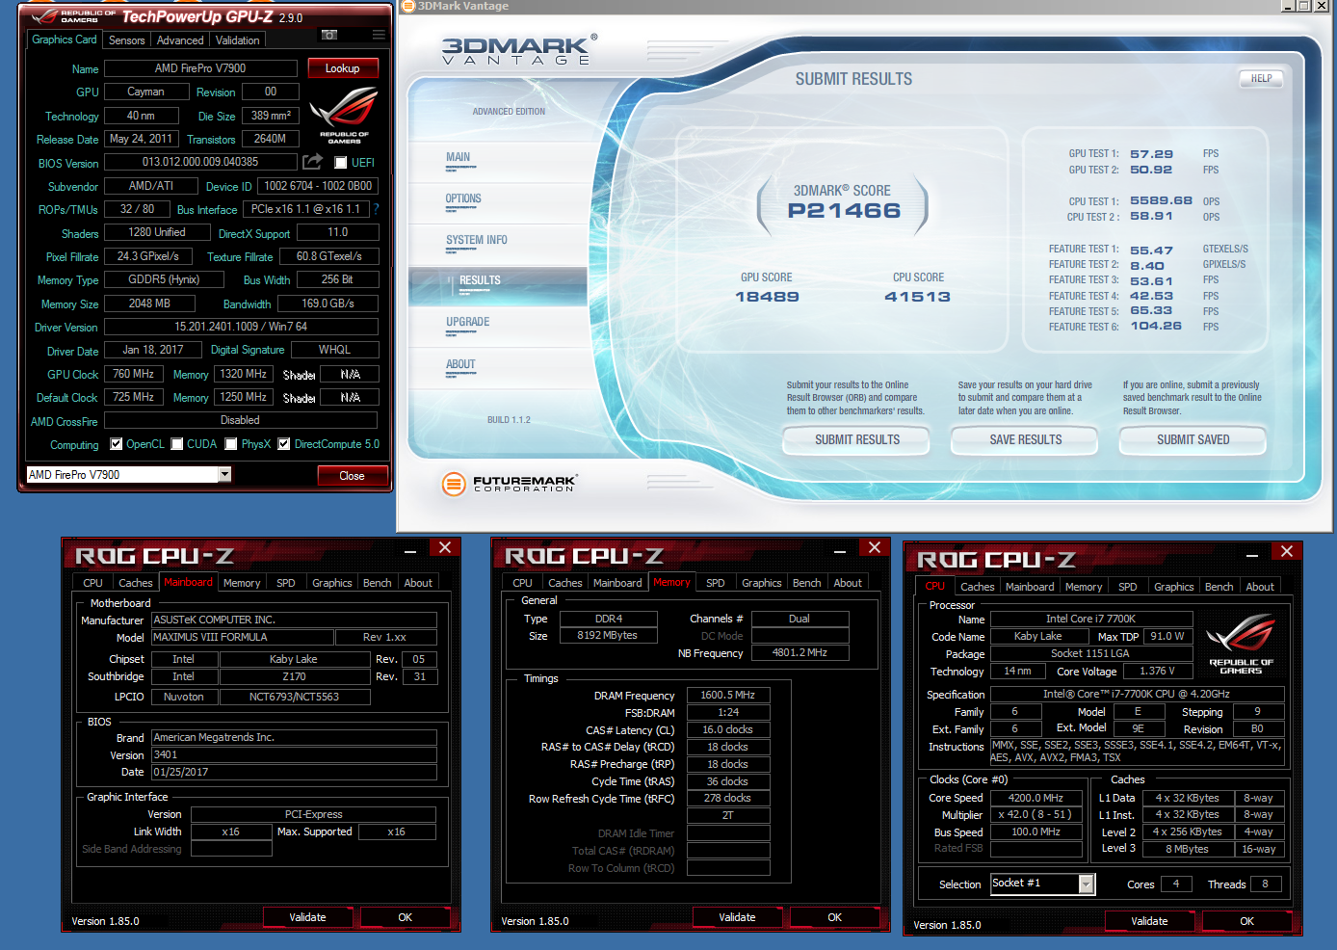Open the Socket #1 selection dropdown
The image size is (1337, 950).
coord(1087,884)
